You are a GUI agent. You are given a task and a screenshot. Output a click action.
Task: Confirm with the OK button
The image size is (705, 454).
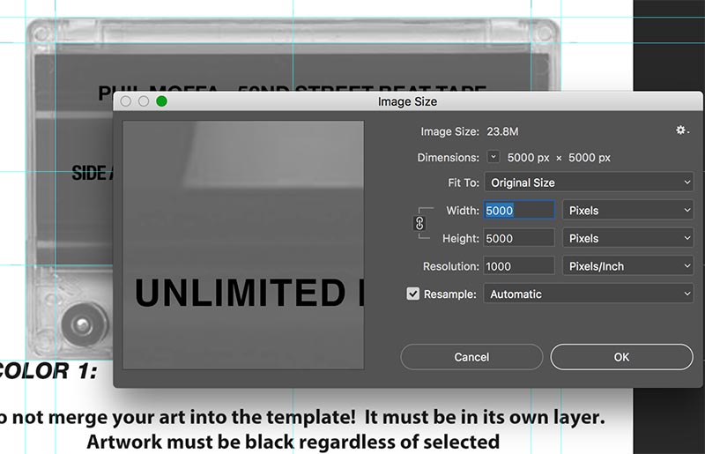point(621,357)
